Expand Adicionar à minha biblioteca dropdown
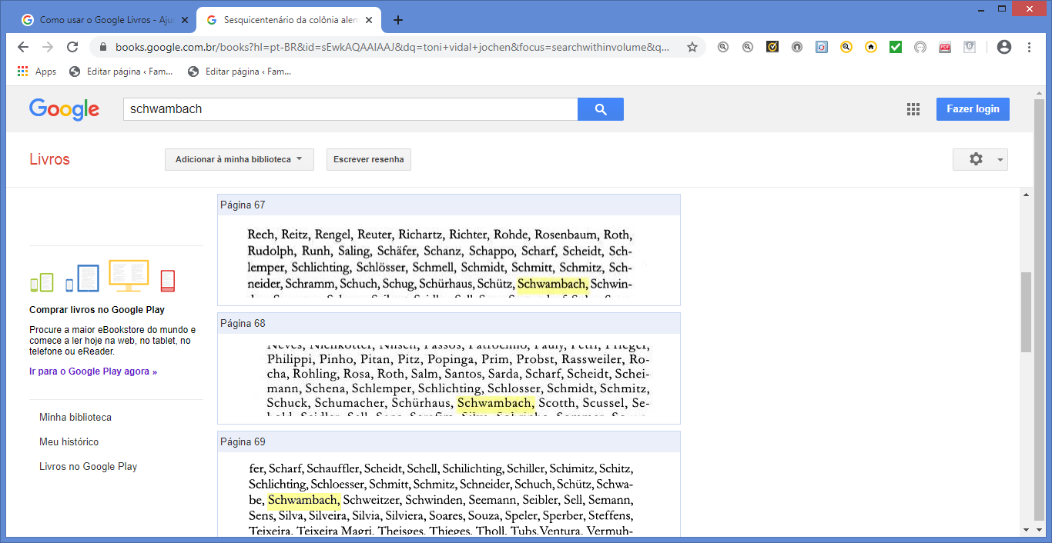The height and width of the screenshot is (543, 1052). click(239, 159)
